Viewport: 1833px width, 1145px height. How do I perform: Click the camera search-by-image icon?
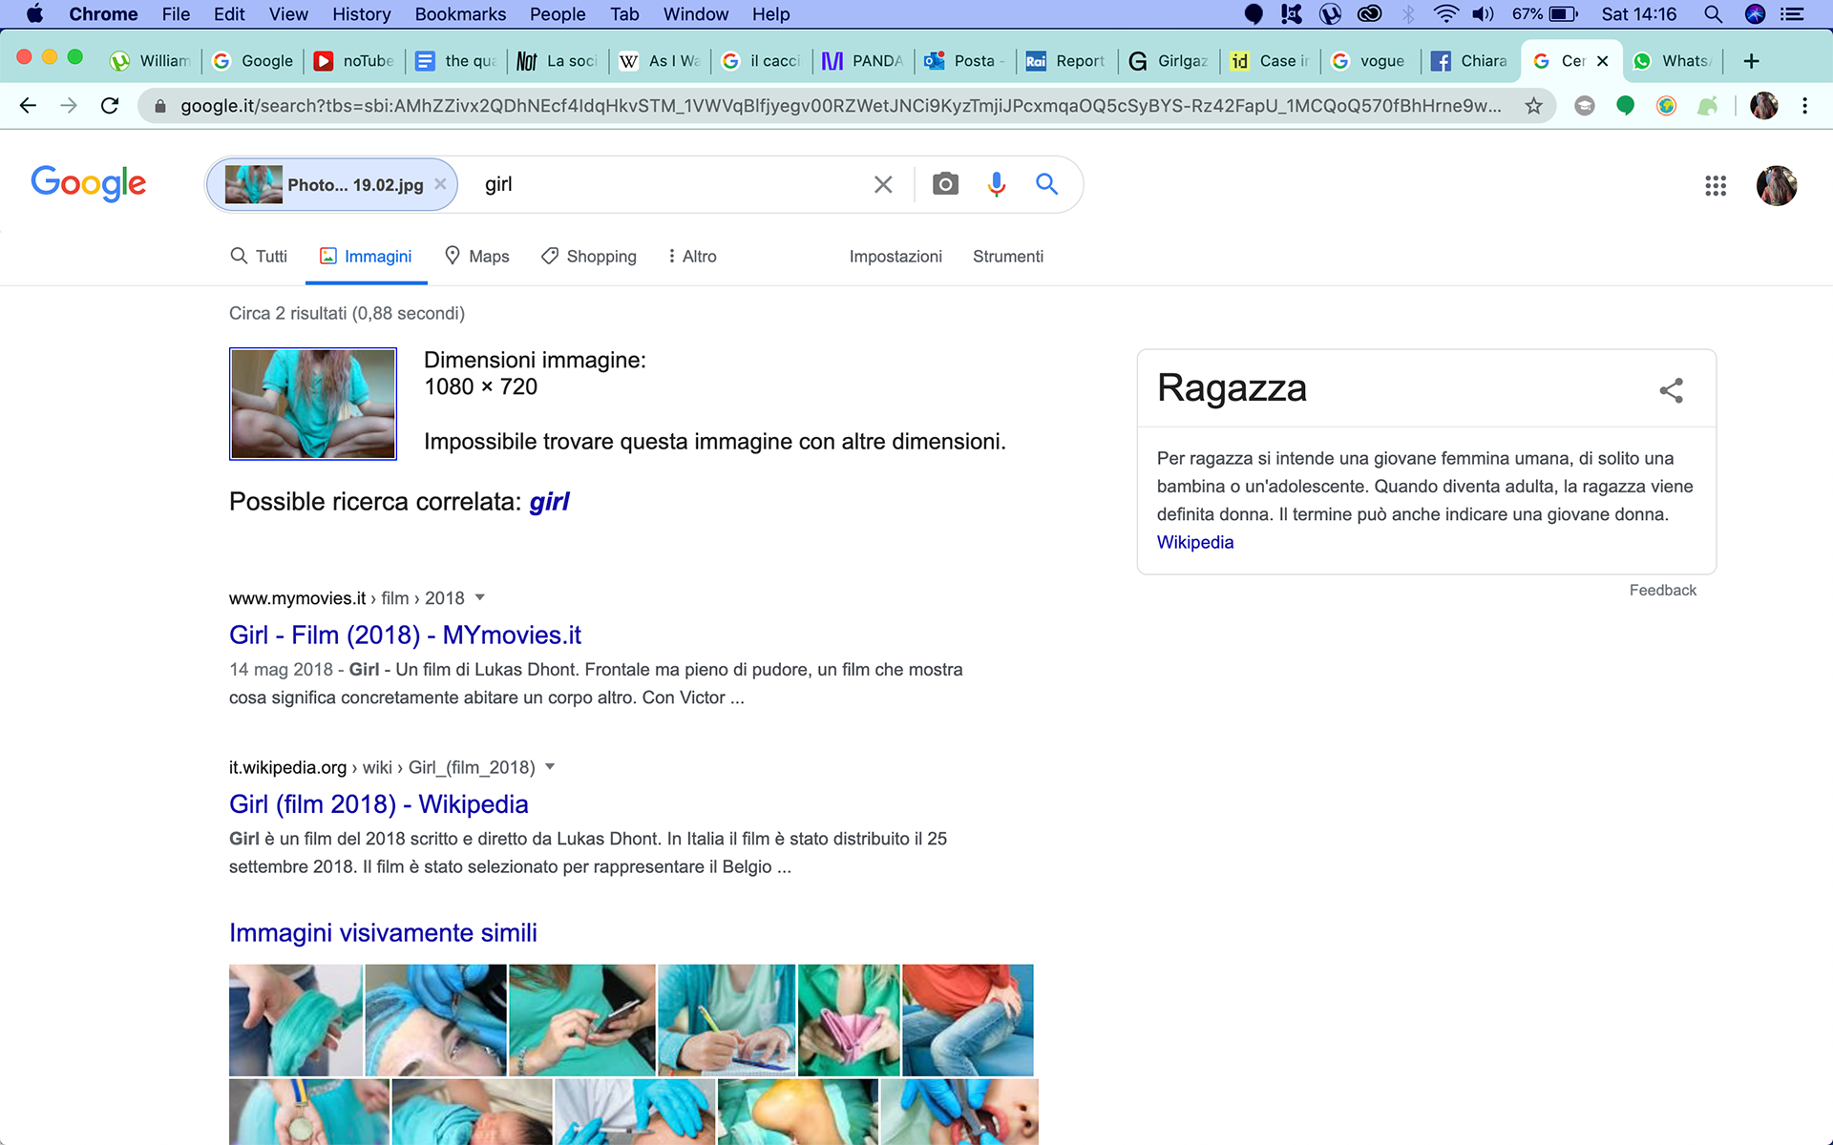[945, 184]
